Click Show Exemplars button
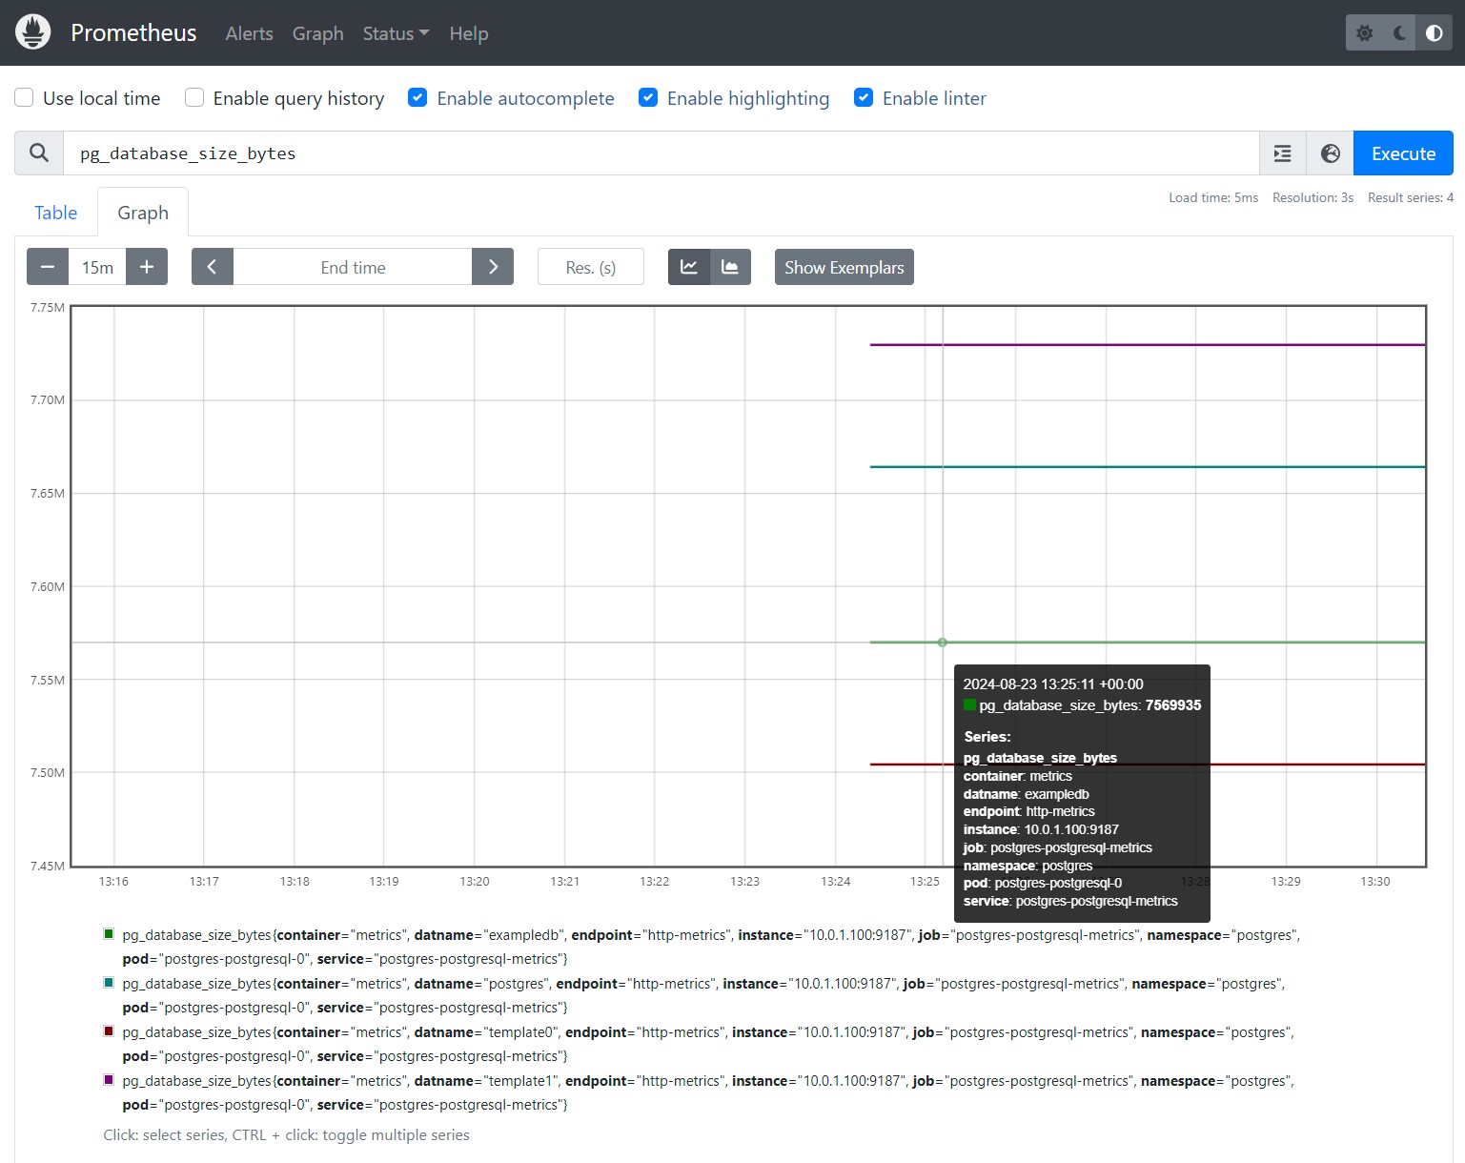This screenshot has height=1163, width=1465. pos(844,267)
